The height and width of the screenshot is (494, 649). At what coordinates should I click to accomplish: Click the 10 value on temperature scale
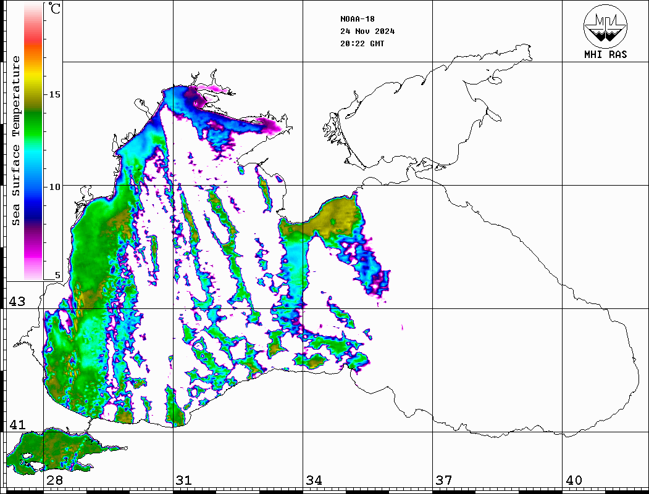click(54, 187)
